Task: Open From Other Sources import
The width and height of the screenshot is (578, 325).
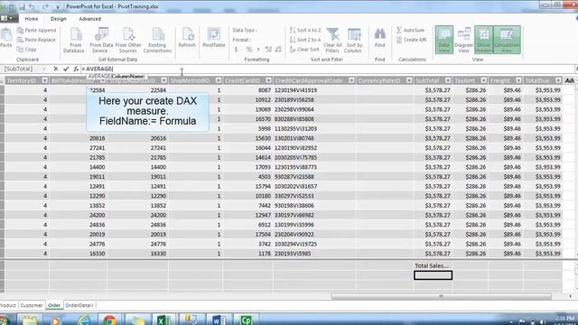Action: [128, 40]
